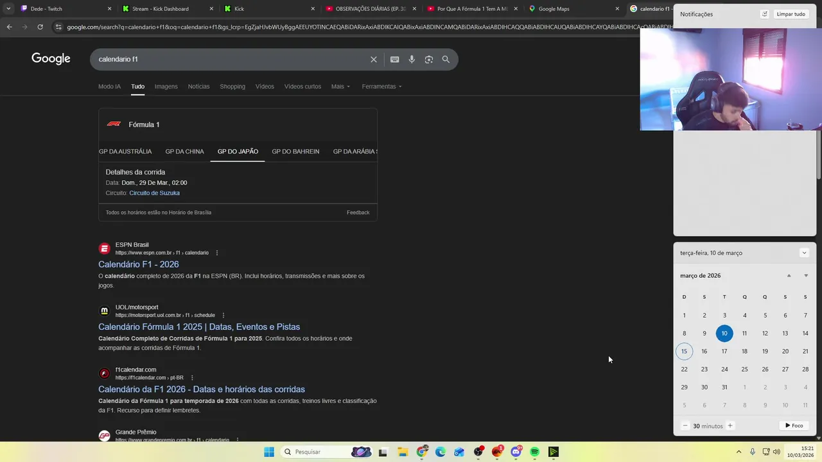Open the taskbar microphone indicator
Screen dimensions: 822x462
pos(753,452)
